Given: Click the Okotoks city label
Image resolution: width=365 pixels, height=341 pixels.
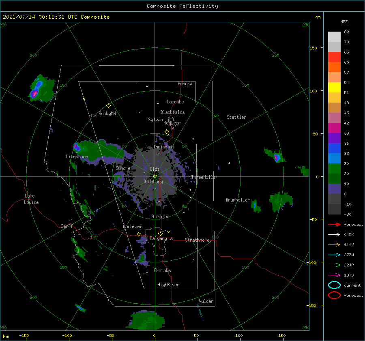Looking at the screenshot, I should [162, 271].
